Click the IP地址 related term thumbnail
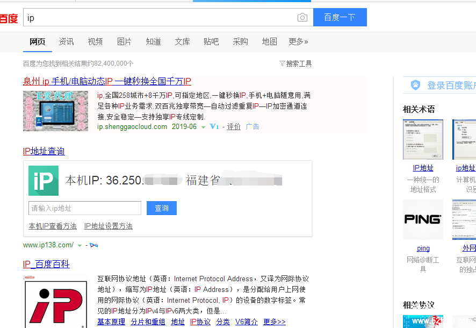Screen dimensions: 476x328 tap(423, 139)
